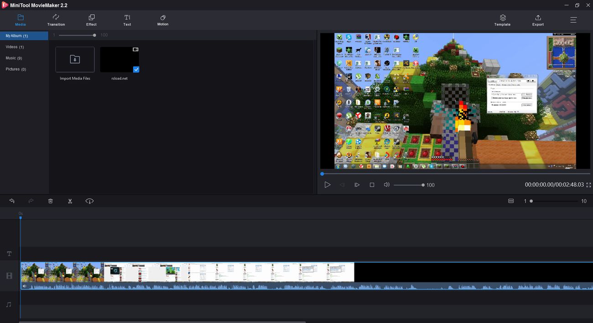Click Import Media Files
The height and width of the screenshot is (323, 593).
click(x=75, y=60)
